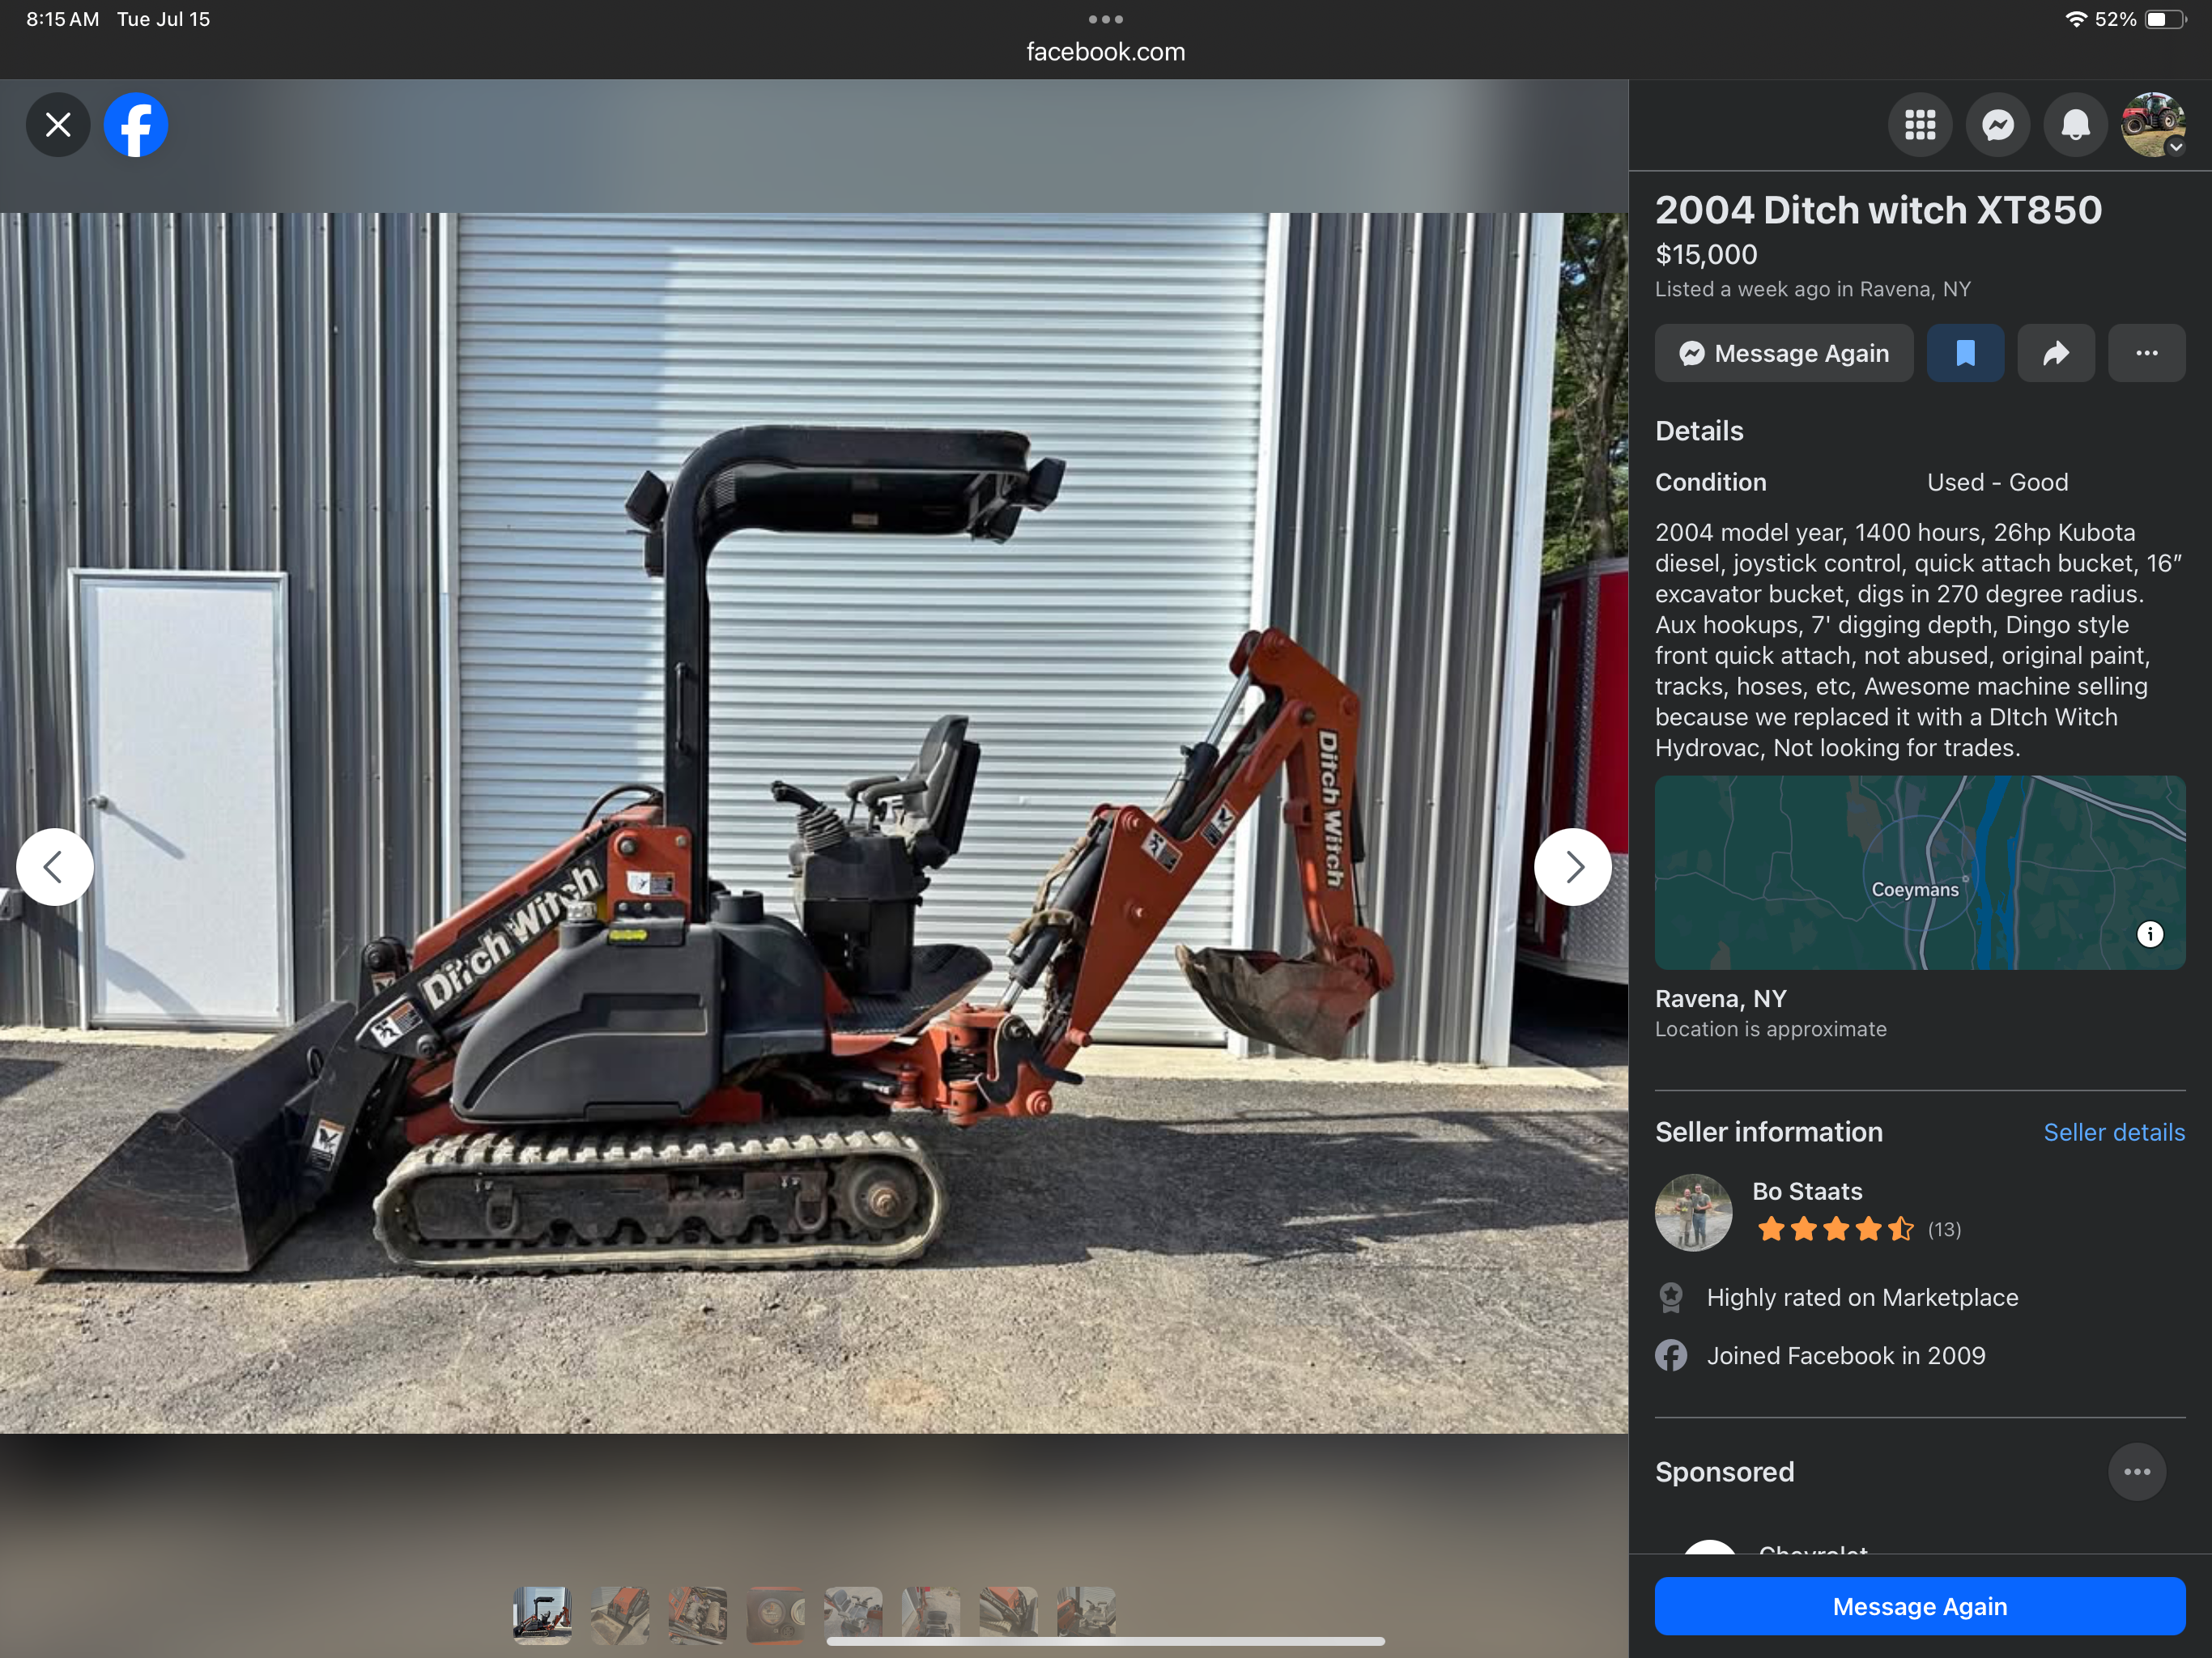Screen dimensions: 2212x1658
Task: Toggle the saved bookmark for listing
Action: [1964, 353]
